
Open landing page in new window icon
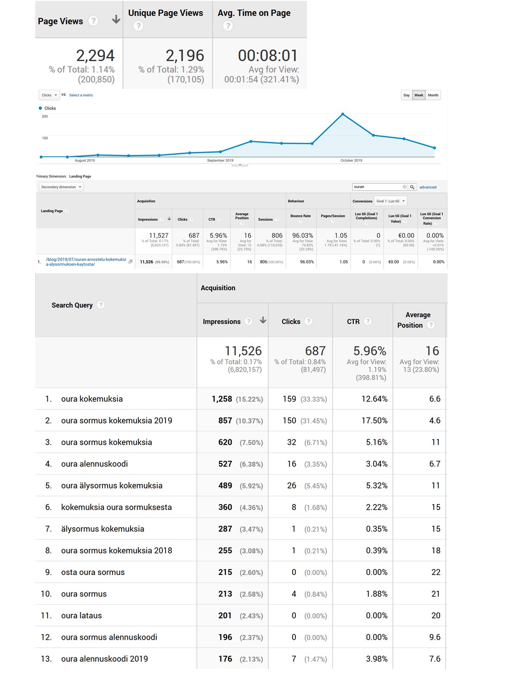pyautogui.click(x=130, y=262)
